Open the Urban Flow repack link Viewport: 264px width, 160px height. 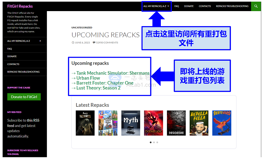(88, 78)
